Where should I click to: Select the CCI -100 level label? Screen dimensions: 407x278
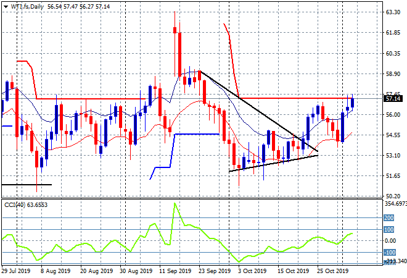390,253
